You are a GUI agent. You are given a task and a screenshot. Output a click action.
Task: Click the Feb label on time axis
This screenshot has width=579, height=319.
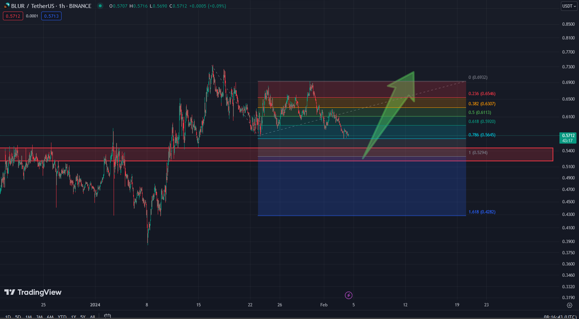click(324, 305)
